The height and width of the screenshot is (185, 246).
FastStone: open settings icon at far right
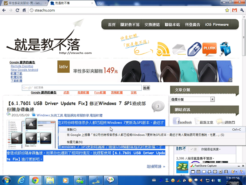241,171
